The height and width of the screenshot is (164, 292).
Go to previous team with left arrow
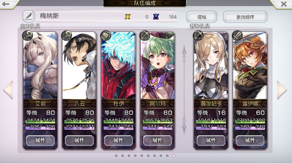point(9,90)
